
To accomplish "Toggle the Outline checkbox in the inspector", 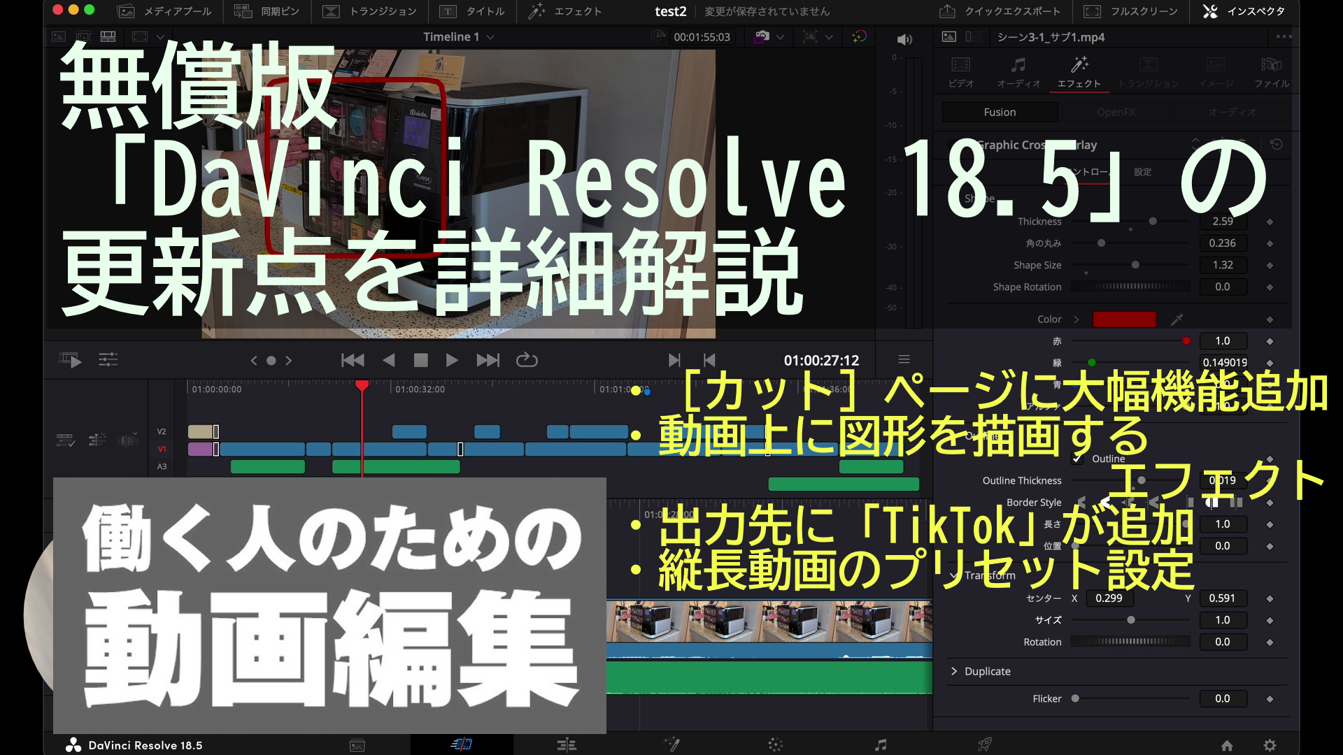I will [1077, 459].
